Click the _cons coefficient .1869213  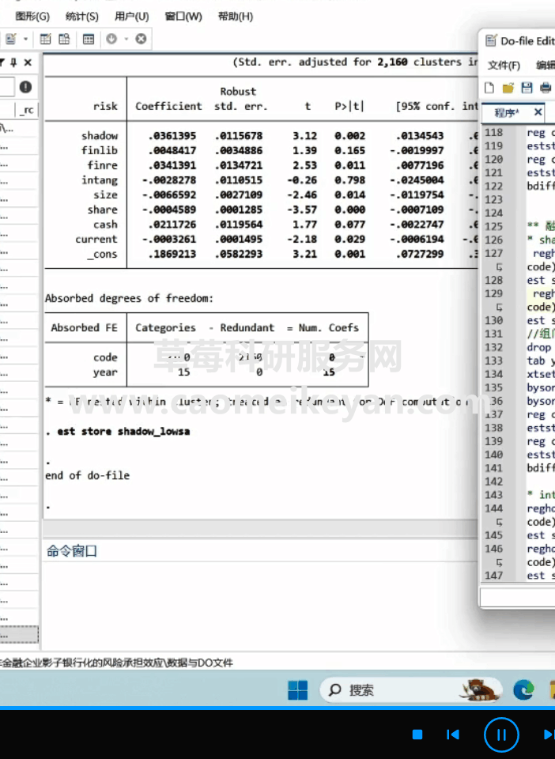[172, 254]
